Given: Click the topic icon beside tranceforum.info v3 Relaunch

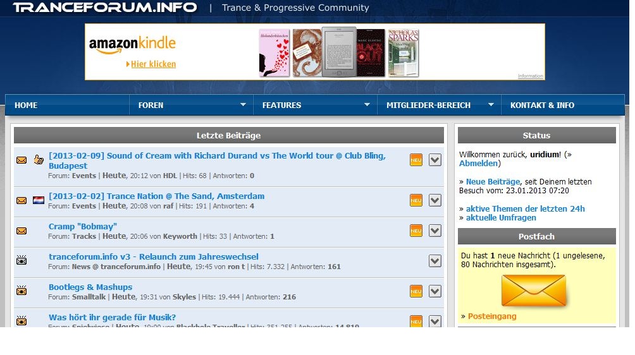Looking at the screenshot, I should (22, 260).
